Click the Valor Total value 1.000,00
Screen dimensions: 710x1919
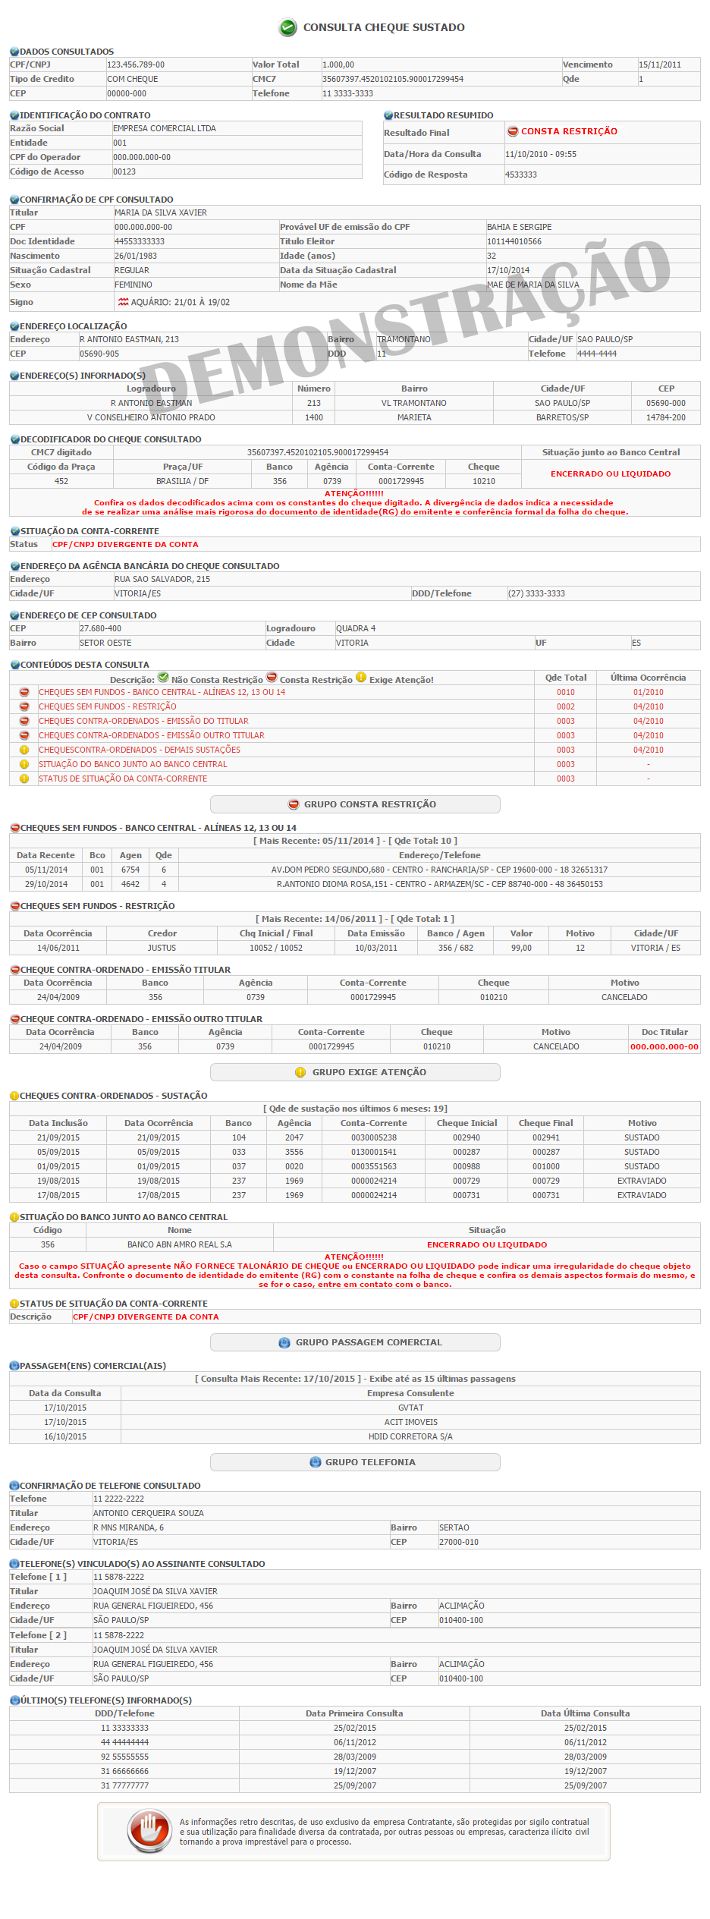click(338, 65)
